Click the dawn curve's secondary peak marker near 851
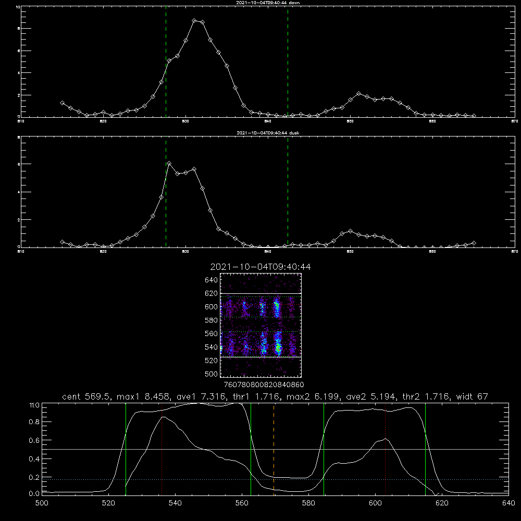Viewport: 521px width, 521px height. click(x=358, y=94)
